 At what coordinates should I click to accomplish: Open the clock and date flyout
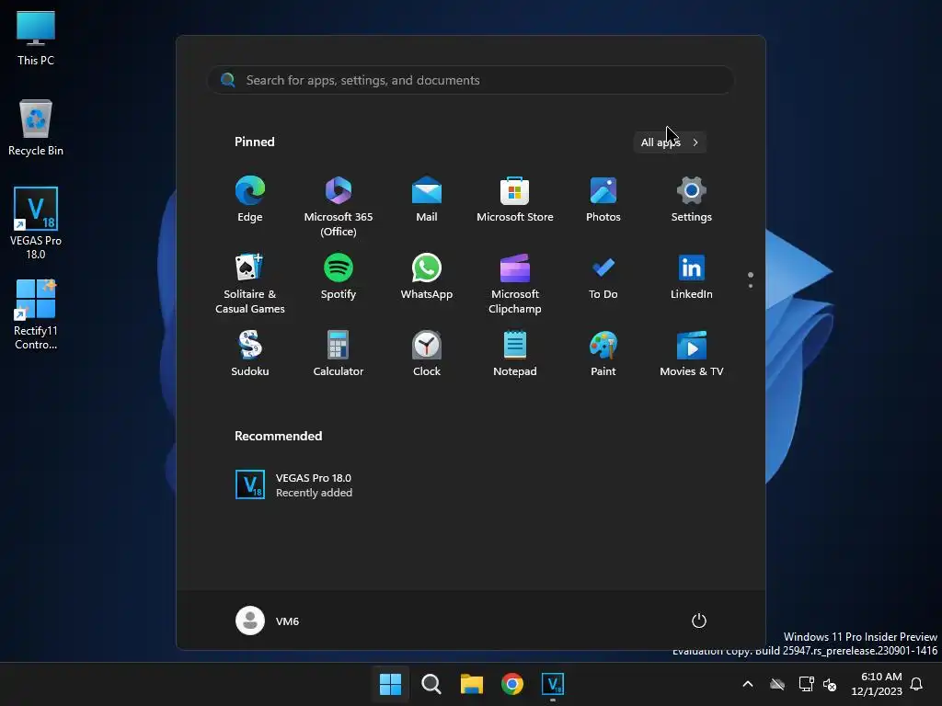(x=877, y=684)
